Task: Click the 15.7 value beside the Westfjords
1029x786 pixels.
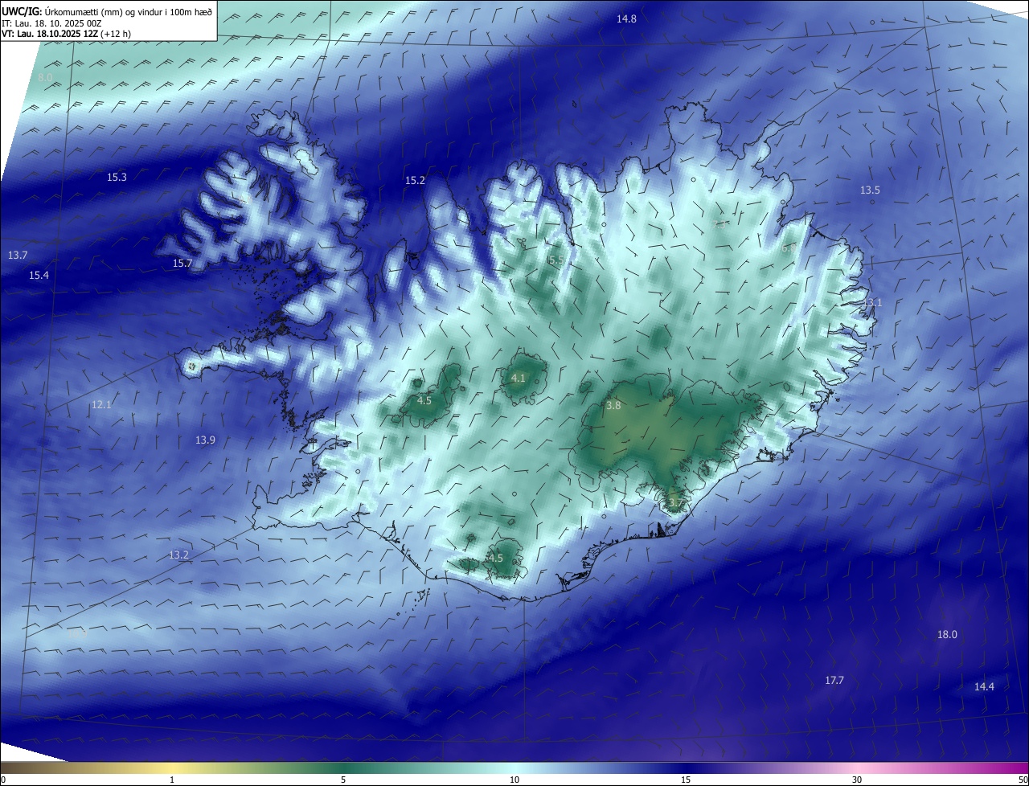Action: point(182,264)
